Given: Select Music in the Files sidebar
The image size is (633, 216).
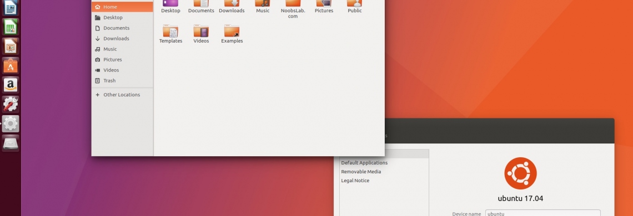Looking at the screenshot, I should coord(122,49).
